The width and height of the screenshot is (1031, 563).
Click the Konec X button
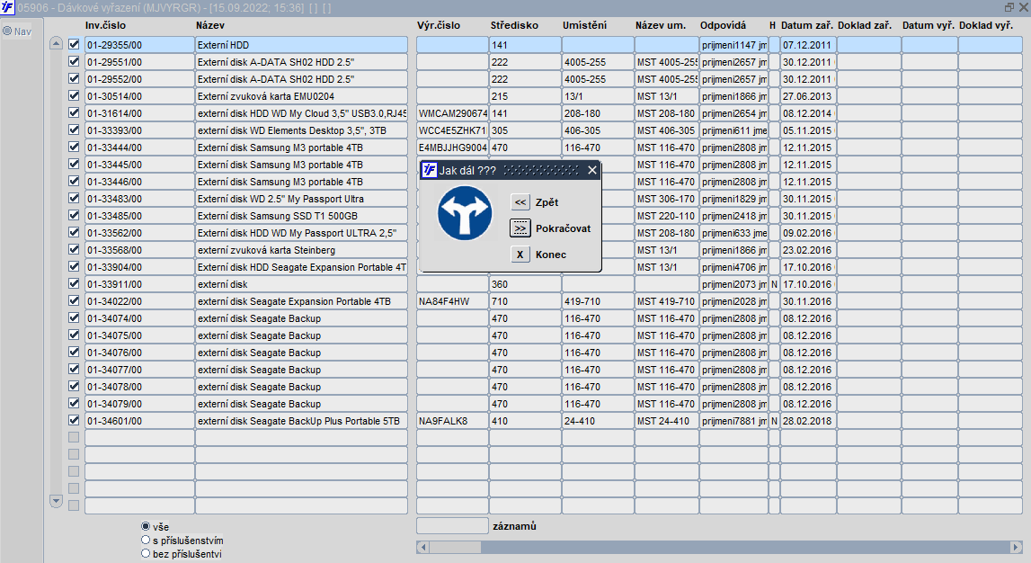(x=520, y=255)
